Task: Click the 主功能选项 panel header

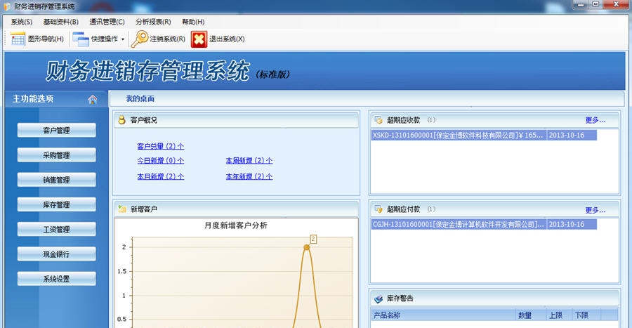Action: coord(56,99)
